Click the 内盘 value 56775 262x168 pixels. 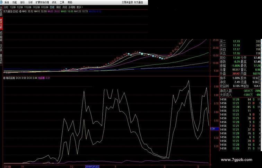[x=257, y=73]
